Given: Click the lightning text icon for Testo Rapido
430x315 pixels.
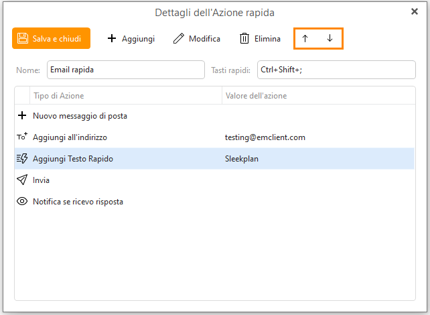Looking at the screenshot, I should pyautogui.click(x=22, y=158).
